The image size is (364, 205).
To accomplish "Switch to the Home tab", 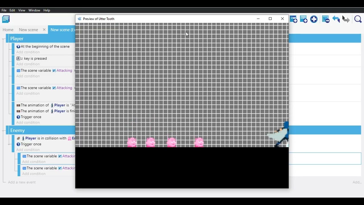I will [x=8, y=30].
